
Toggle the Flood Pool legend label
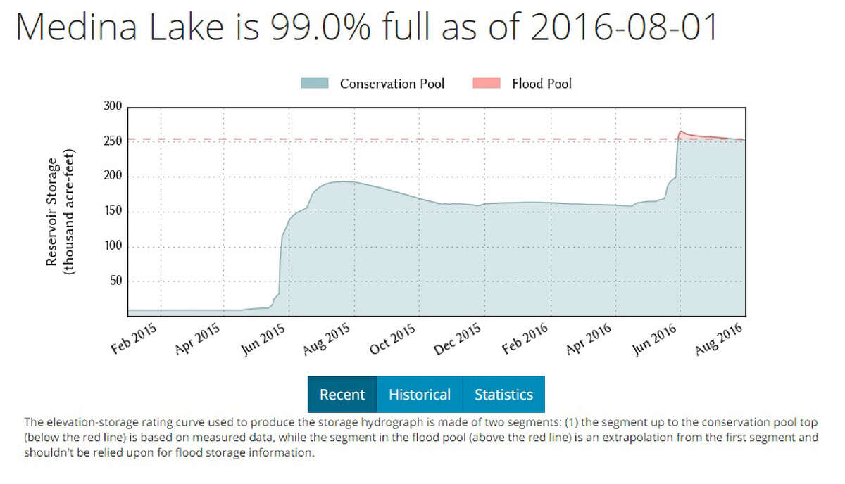pyautogui.click(x=541, y=84)
